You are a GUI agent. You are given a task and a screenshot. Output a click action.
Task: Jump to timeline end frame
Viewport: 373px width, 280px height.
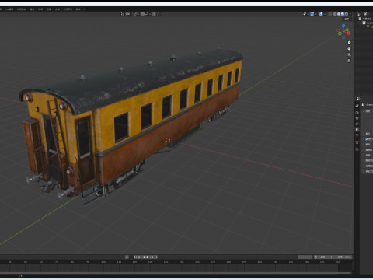click(155, 257)
